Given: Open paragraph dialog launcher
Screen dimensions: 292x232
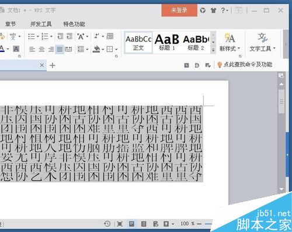Looking at the screenshot, I should coord(116,56).
